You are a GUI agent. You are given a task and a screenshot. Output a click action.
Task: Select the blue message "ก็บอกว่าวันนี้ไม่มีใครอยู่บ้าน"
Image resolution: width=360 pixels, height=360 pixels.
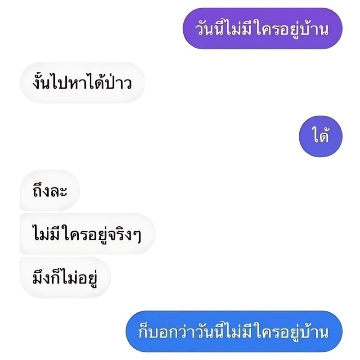(234, 331)
